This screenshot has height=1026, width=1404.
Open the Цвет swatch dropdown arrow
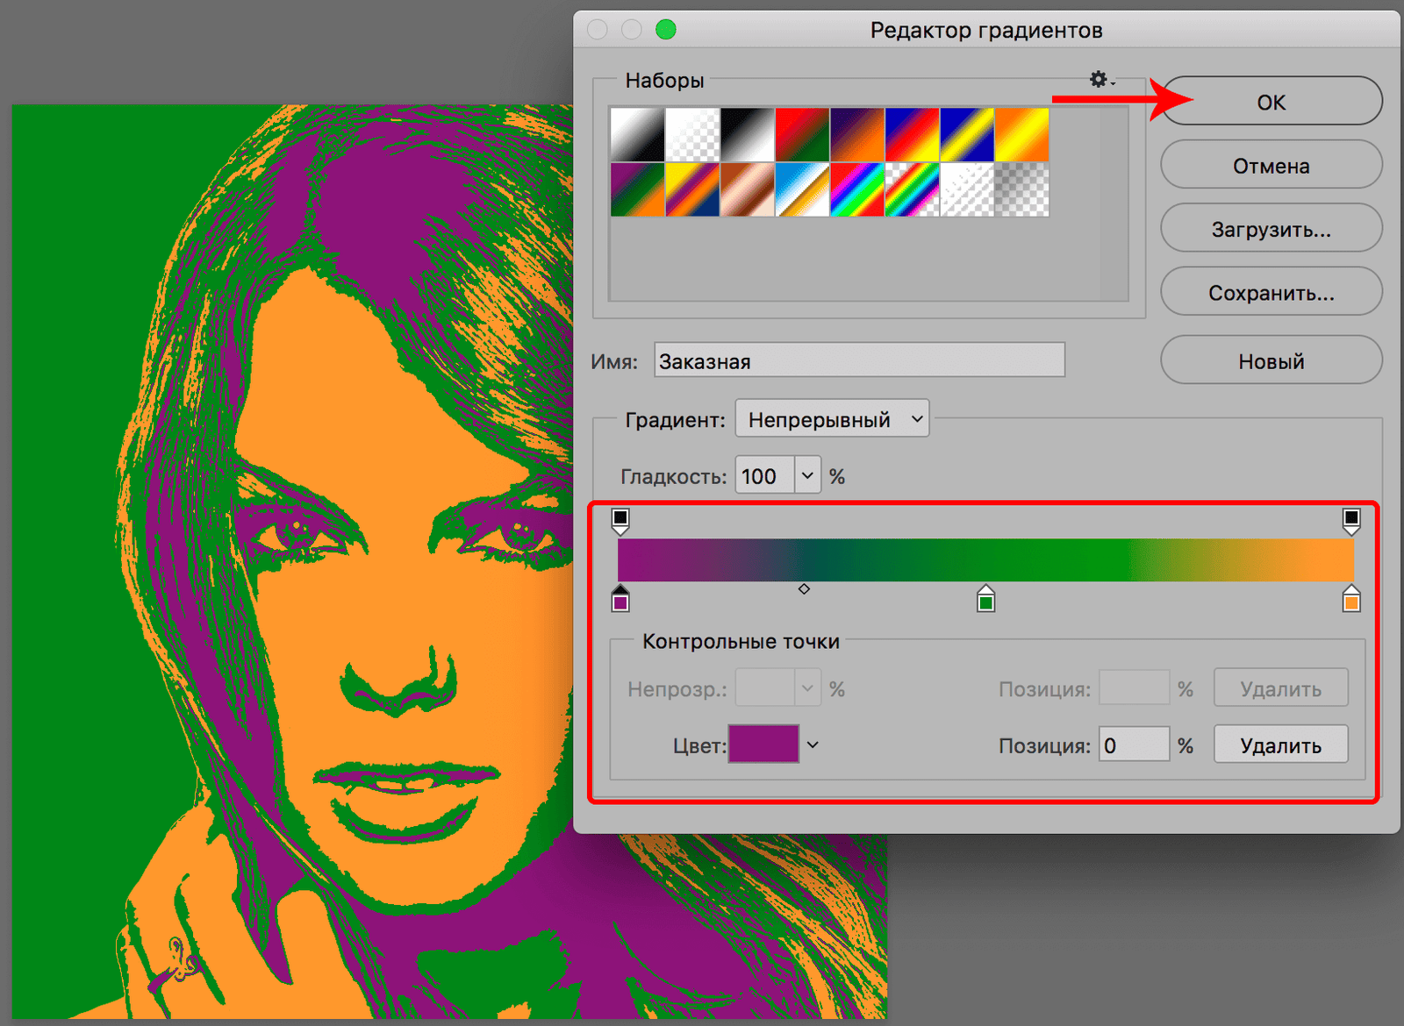tap(812, 744)
